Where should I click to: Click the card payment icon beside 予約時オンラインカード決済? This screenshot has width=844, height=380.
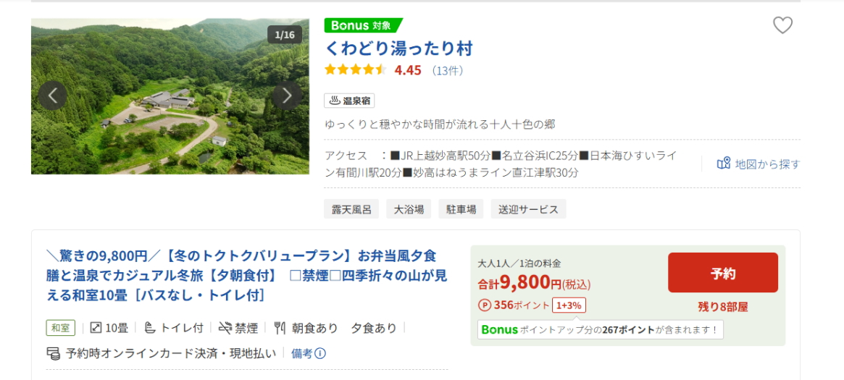[53, 353]
